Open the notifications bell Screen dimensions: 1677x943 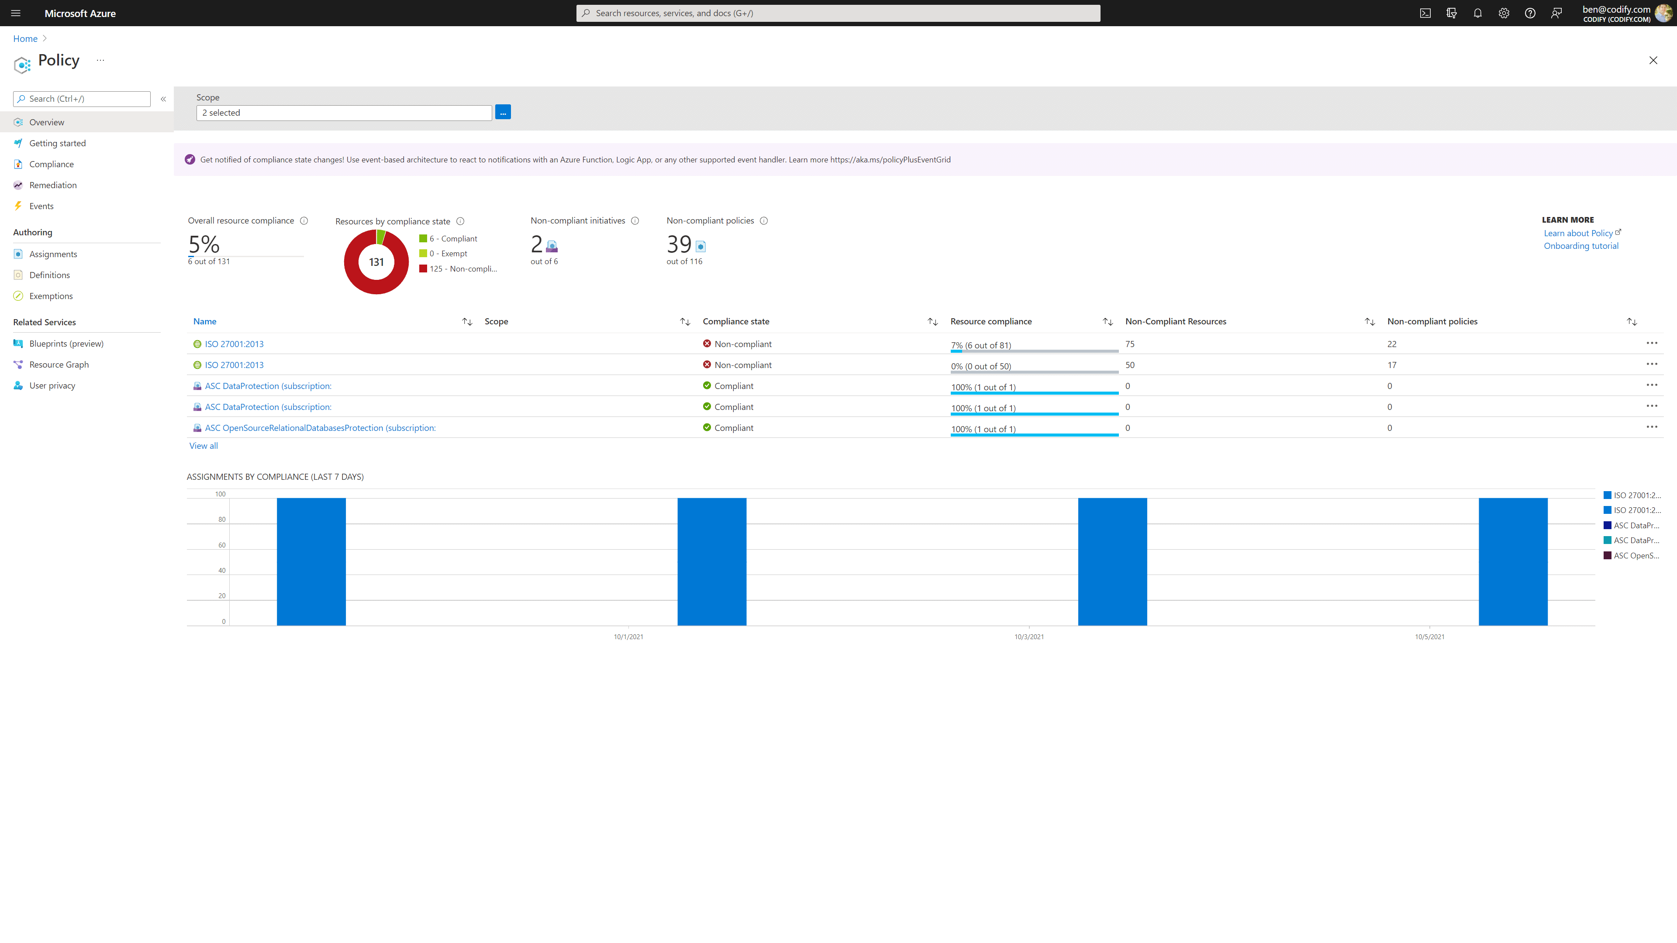[x=1478, y=13]
